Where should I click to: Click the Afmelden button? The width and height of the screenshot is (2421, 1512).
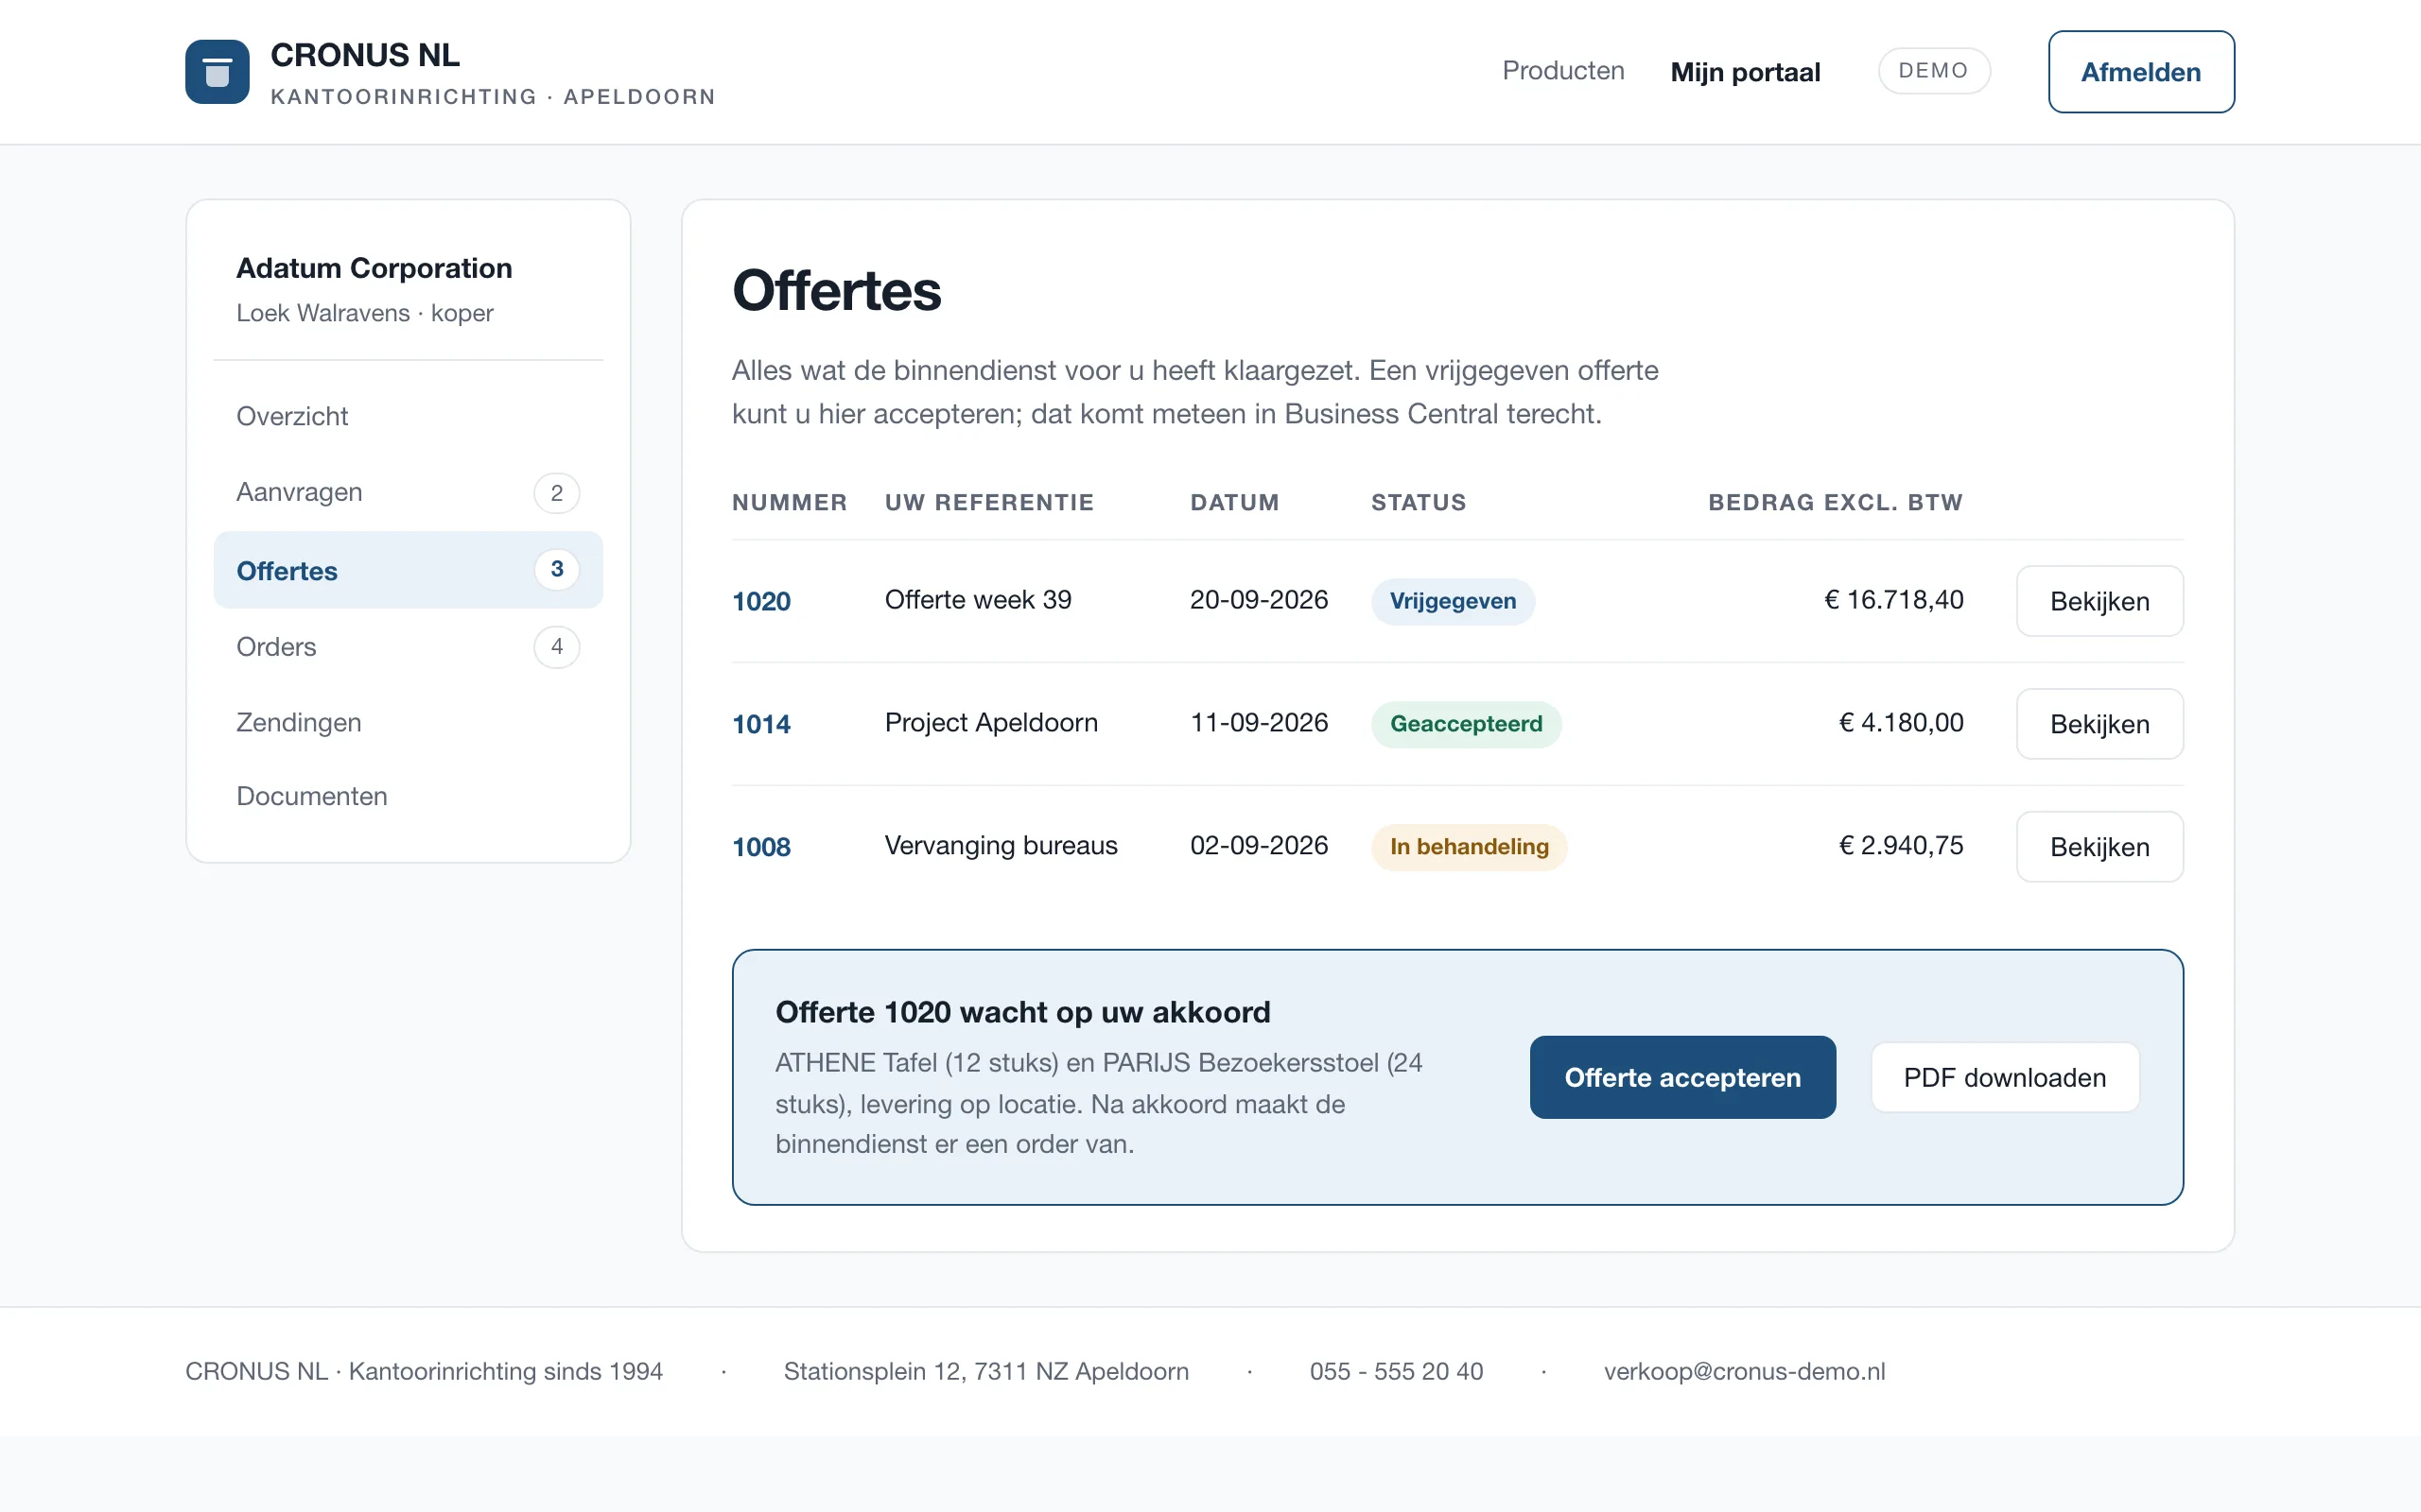(x=2141, y=72)
